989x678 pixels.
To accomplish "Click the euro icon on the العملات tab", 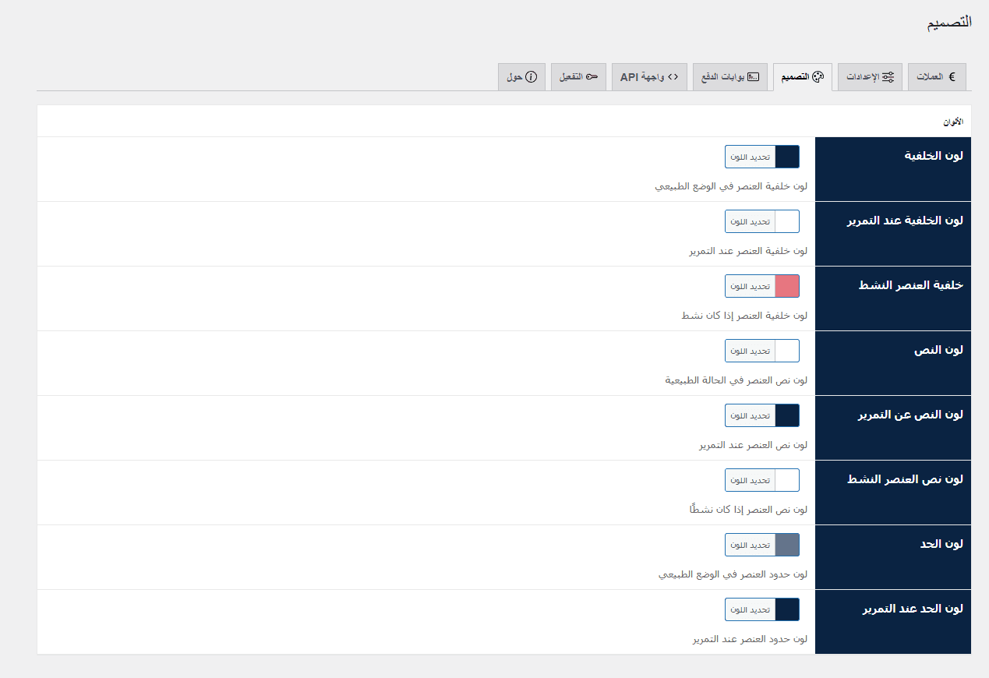I will (x=952, y=77).
